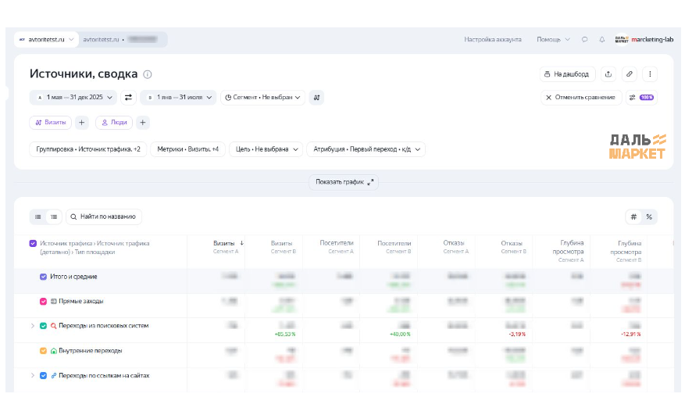
Task: Open the Цель • Не выбрана dropdown
Action: coord(266,149)
